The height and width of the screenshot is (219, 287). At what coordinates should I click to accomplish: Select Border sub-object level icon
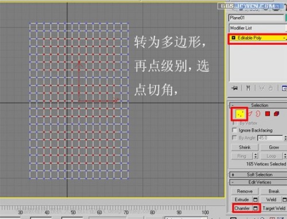(x=258, y=114)
